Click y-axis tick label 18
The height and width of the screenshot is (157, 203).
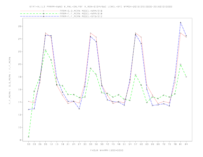20,77
